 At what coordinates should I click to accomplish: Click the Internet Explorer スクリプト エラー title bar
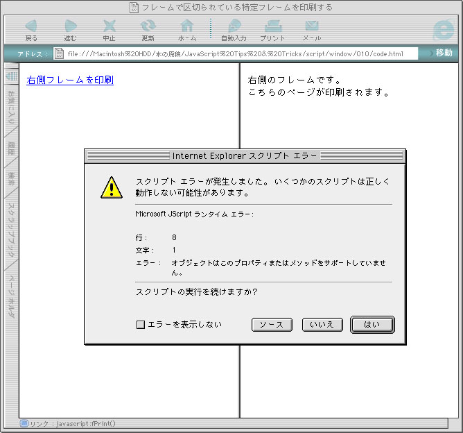pos(245,155)
